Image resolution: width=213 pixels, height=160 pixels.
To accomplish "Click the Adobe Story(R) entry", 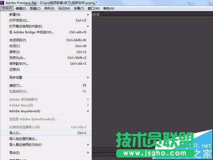I will click(x=46, y=105).
